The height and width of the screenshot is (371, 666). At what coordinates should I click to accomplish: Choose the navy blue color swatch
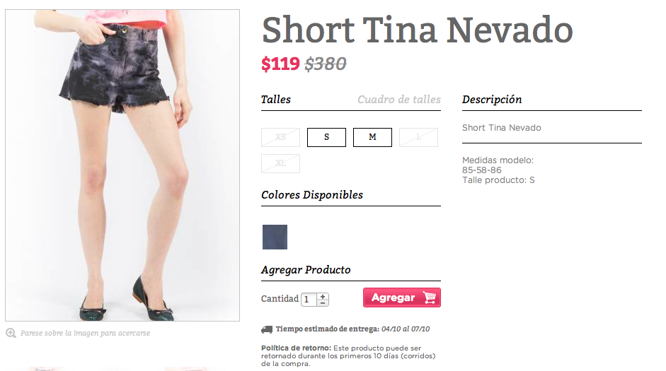click(275, 237)
